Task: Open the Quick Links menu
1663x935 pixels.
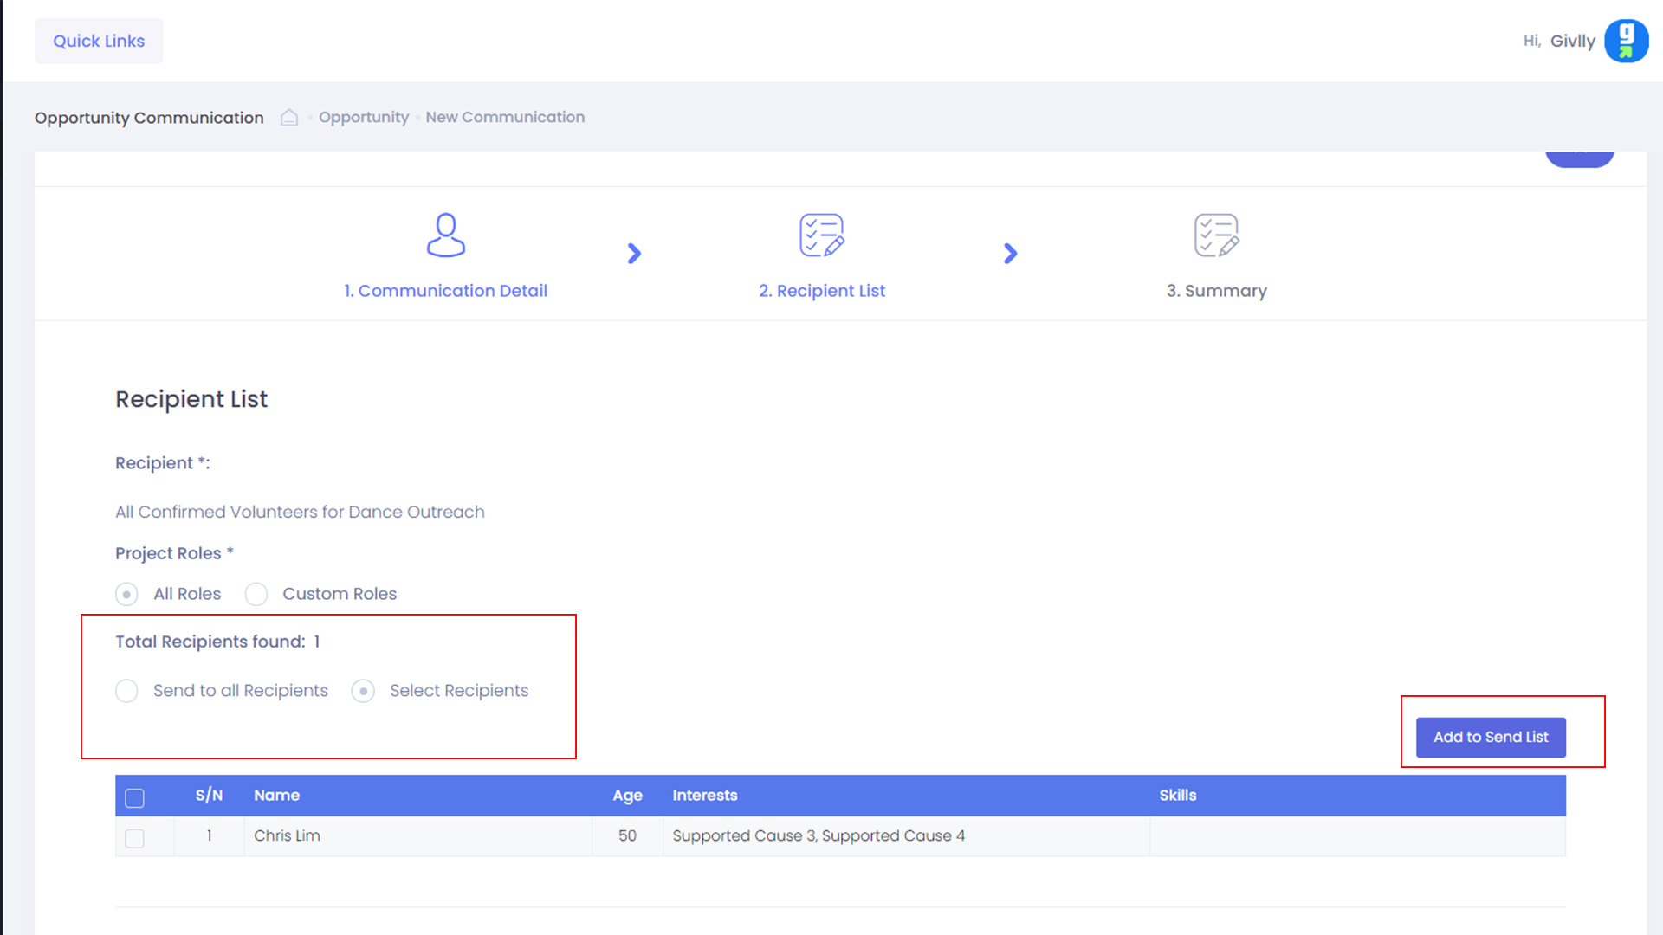Action: tap(99, 41)
